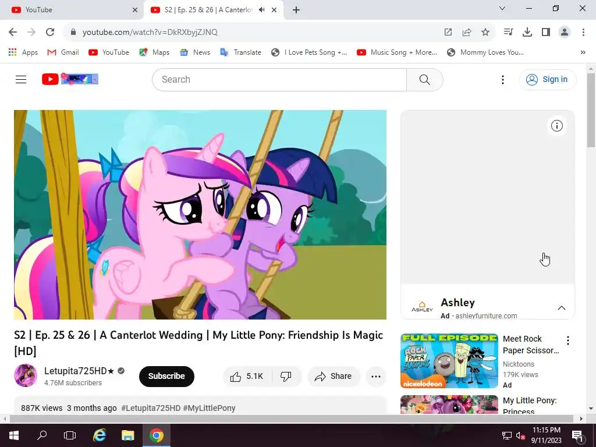Open more actions ellipsis under video

pos(376,377)
